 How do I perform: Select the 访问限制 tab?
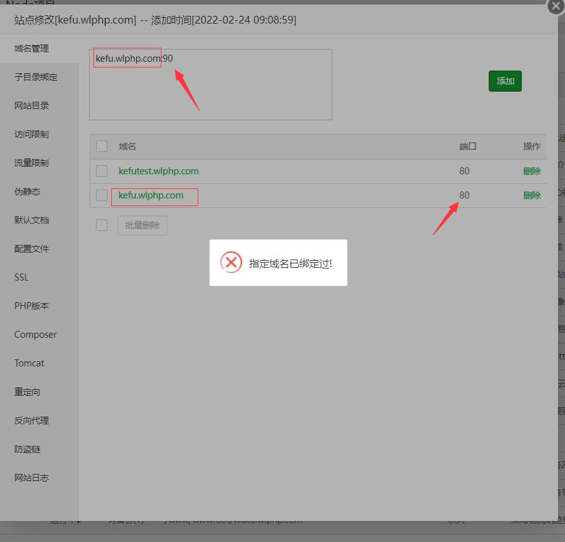tap(32, 134)
